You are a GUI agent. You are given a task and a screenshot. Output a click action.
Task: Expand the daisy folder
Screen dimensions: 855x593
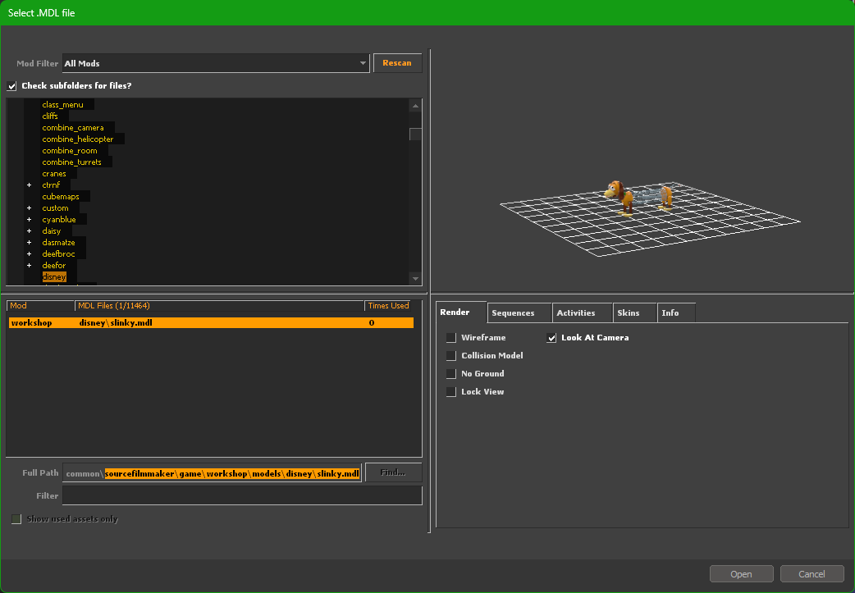click(30, 231)
